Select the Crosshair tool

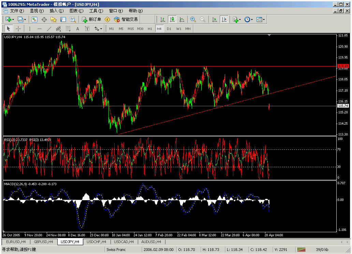tap(18, 29)
